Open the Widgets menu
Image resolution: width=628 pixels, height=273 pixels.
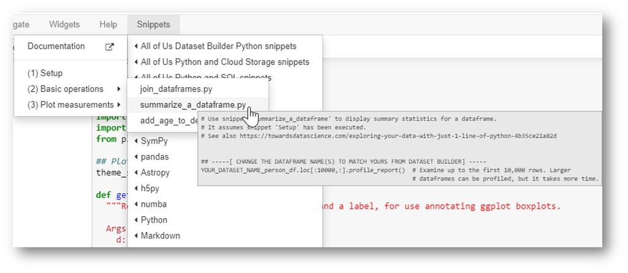[64, 25]
